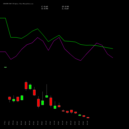Select the open value 'O: 0.90'

(x=45, y=9)
